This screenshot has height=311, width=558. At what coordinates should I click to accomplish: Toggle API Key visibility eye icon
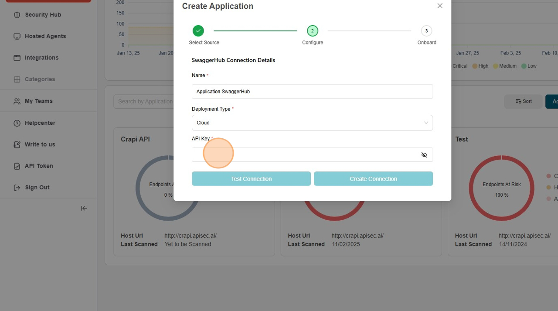[x=424, y=155]
